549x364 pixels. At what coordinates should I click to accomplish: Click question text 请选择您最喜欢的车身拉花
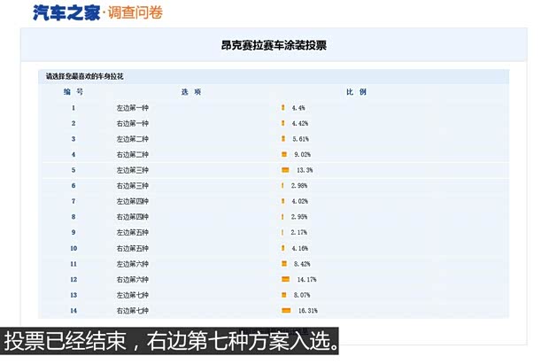tap(84, 76)
